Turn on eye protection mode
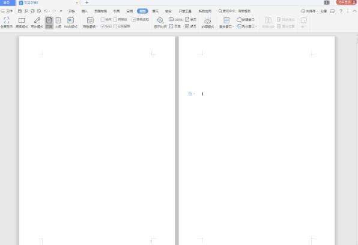The image size is (358, 245). click(208, 22)
